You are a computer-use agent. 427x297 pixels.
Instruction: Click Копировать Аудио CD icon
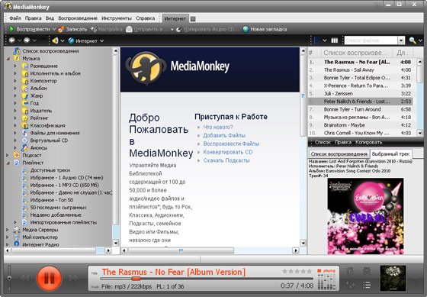coord(179,29)
